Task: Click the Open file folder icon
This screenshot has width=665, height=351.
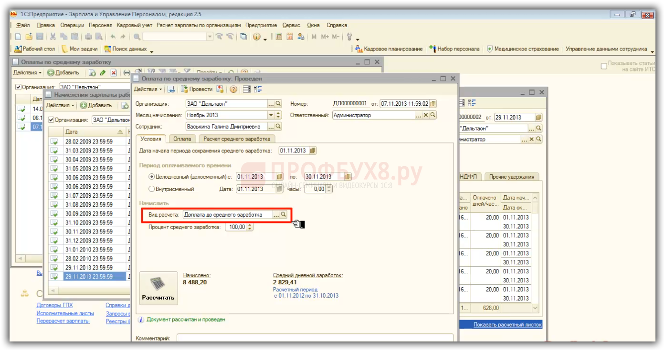Action: [29, 37]
